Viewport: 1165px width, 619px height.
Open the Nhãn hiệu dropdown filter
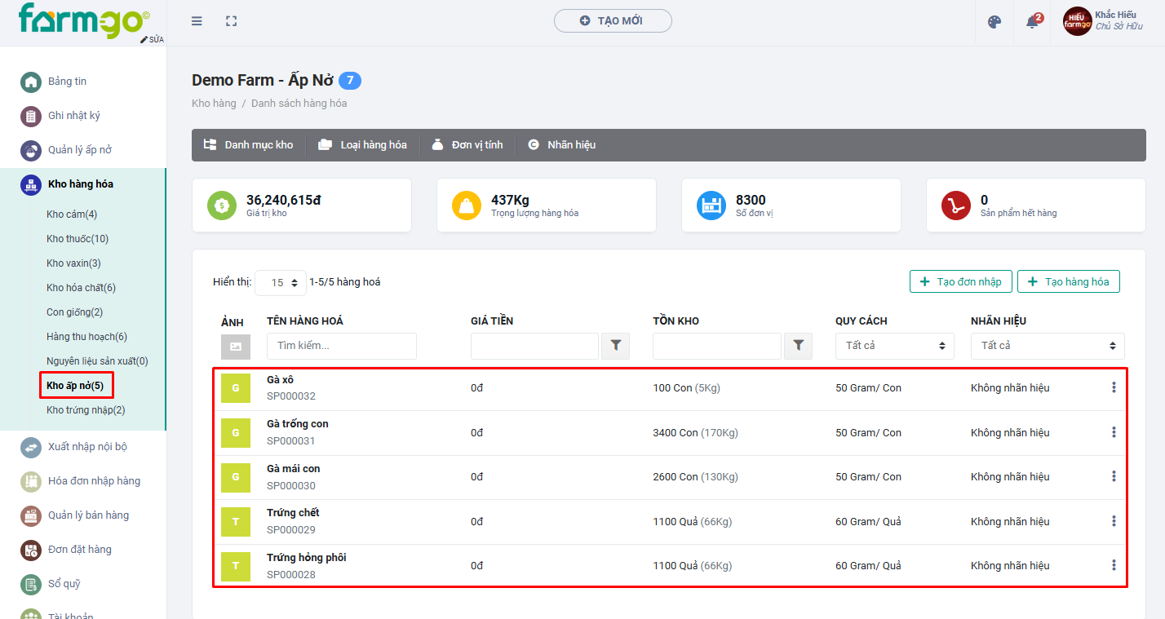click(x=1047, y=346)
